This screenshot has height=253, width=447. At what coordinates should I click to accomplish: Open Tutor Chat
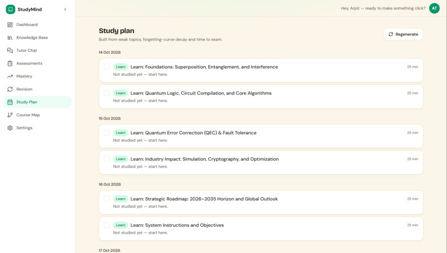37,50
